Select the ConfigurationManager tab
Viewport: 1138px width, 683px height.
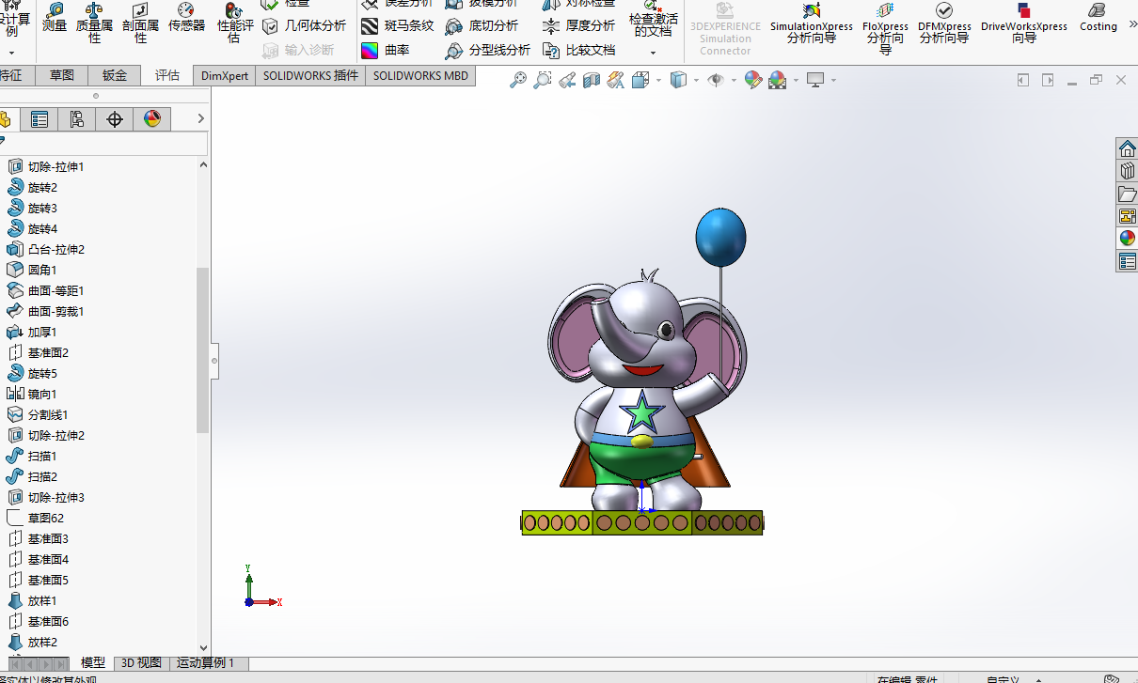pyautogui.click(x=76, y=118)
